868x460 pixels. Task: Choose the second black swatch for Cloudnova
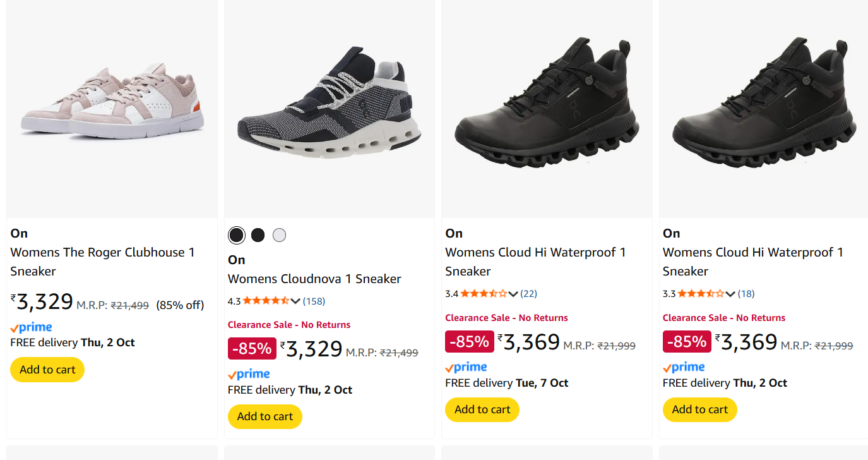point(258,235)
